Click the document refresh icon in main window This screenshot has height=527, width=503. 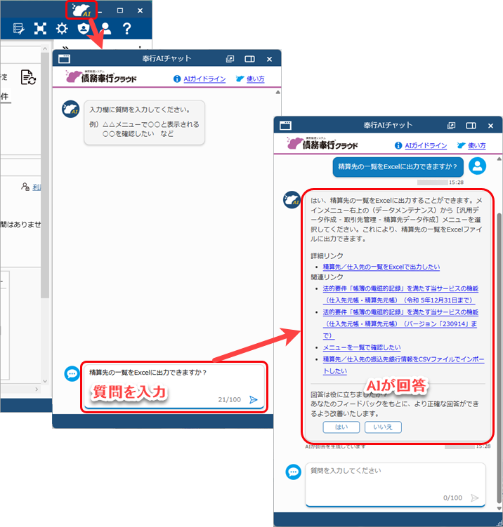[x=28, y=77]
